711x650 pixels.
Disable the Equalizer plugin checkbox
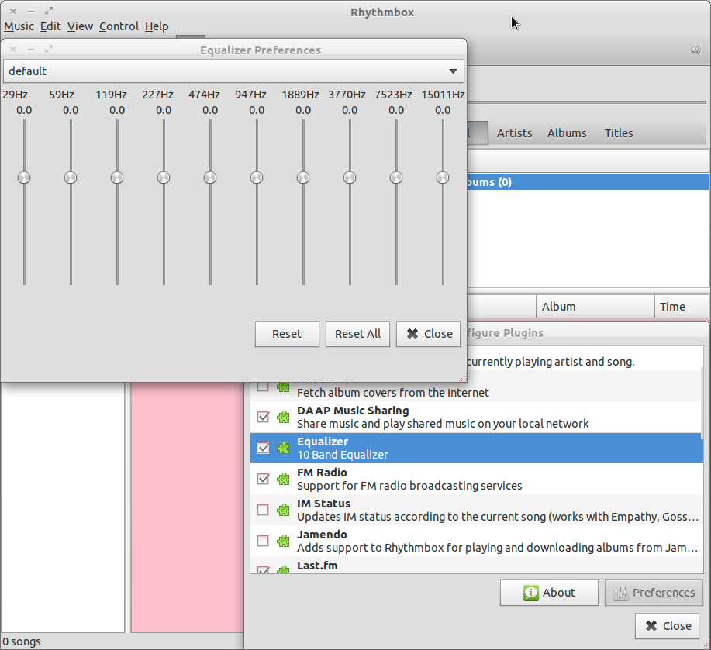pyautogui.click(x=262, y=448)
